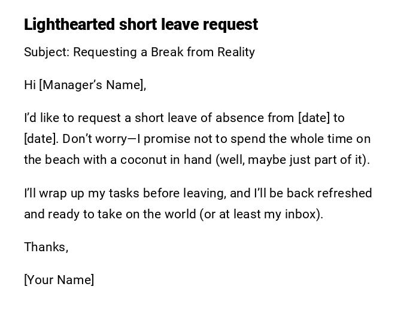The width and height of the screenshot is (419, 317).
Task: Click the '[Manager's Name]' placeholder
Action: tap(92, 85)
